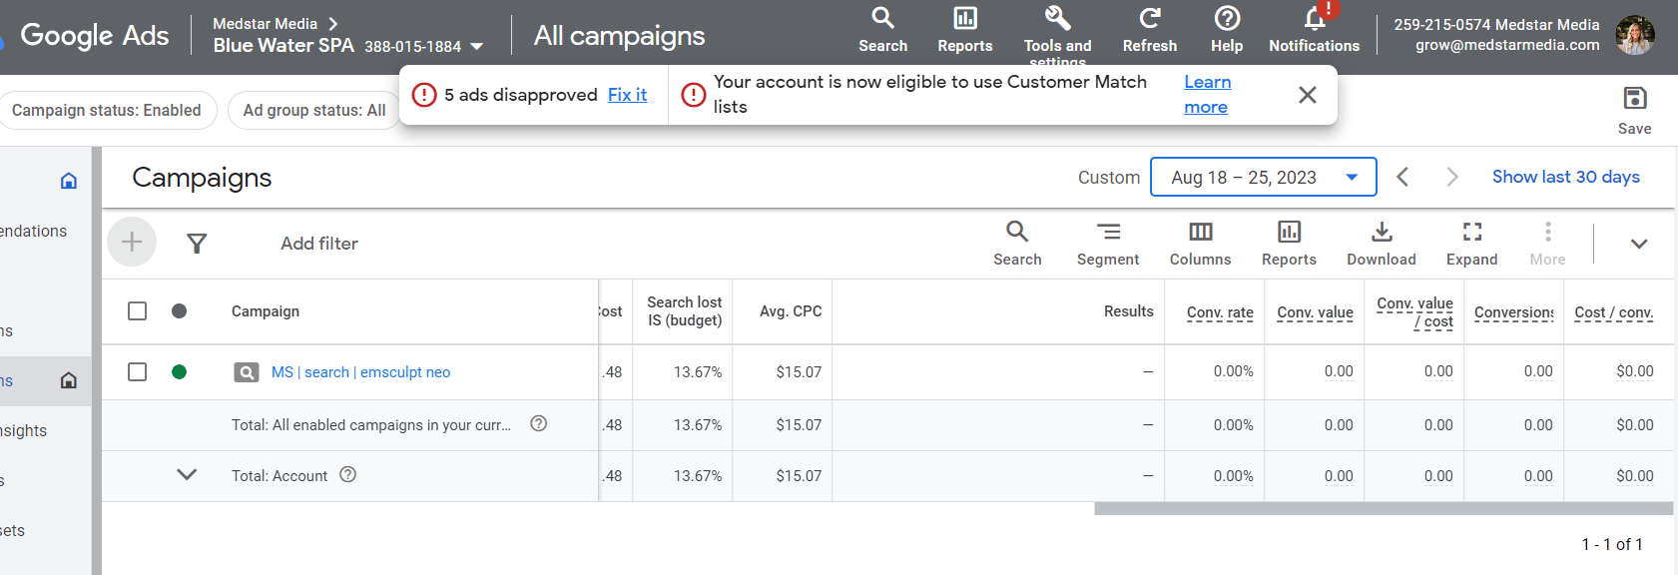Screen dimensions: 1678x575
Task: Select the Ad group status: All chip
Action: coord(313,110)
